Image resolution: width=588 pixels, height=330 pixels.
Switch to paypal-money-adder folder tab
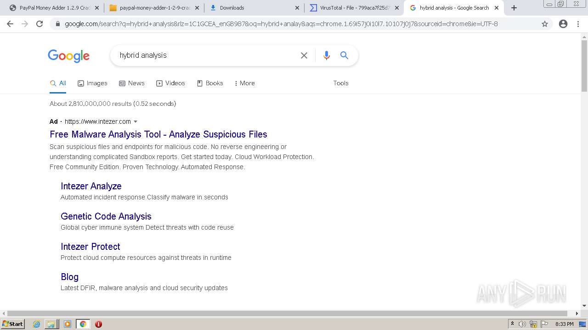(154, 8)
